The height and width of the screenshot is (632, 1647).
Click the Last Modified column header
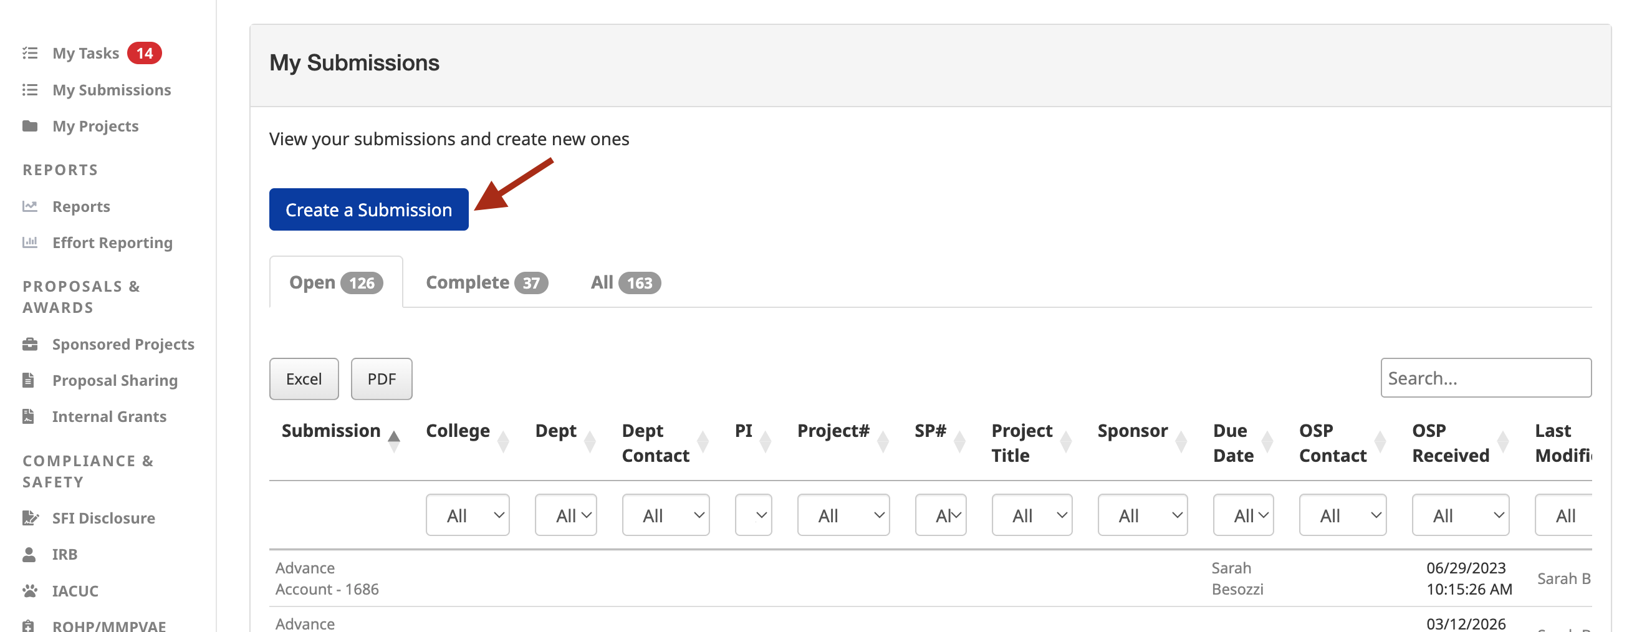coord(1563,442)
